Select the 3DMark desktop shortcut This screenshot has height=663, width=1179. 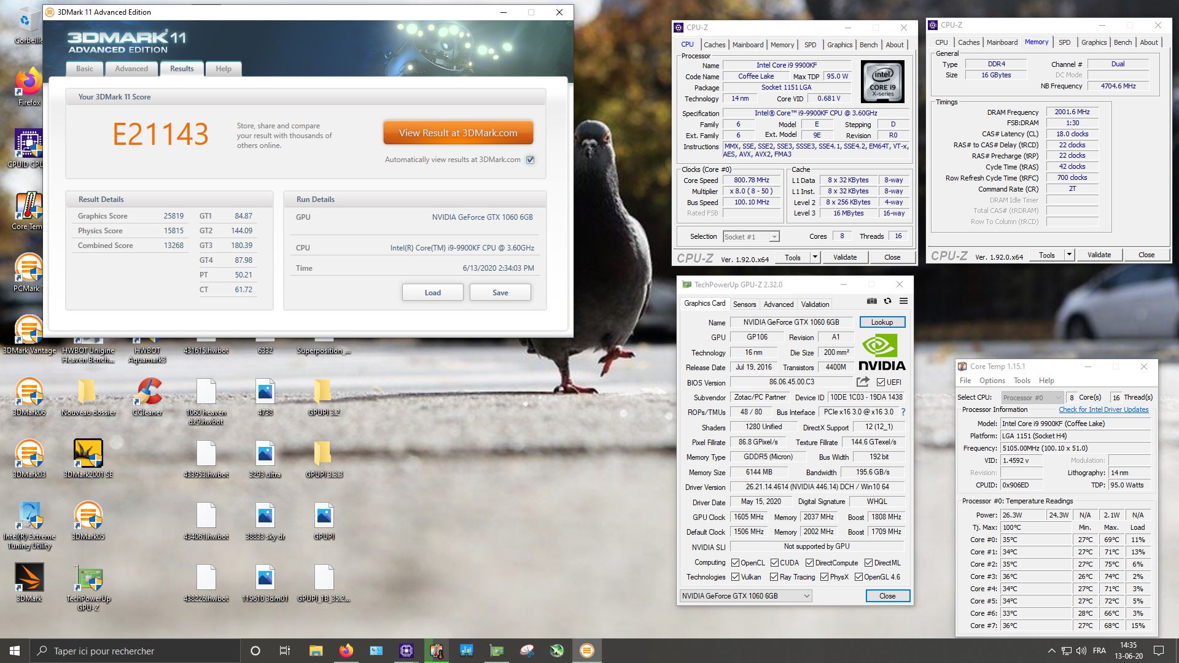[29, 582]
